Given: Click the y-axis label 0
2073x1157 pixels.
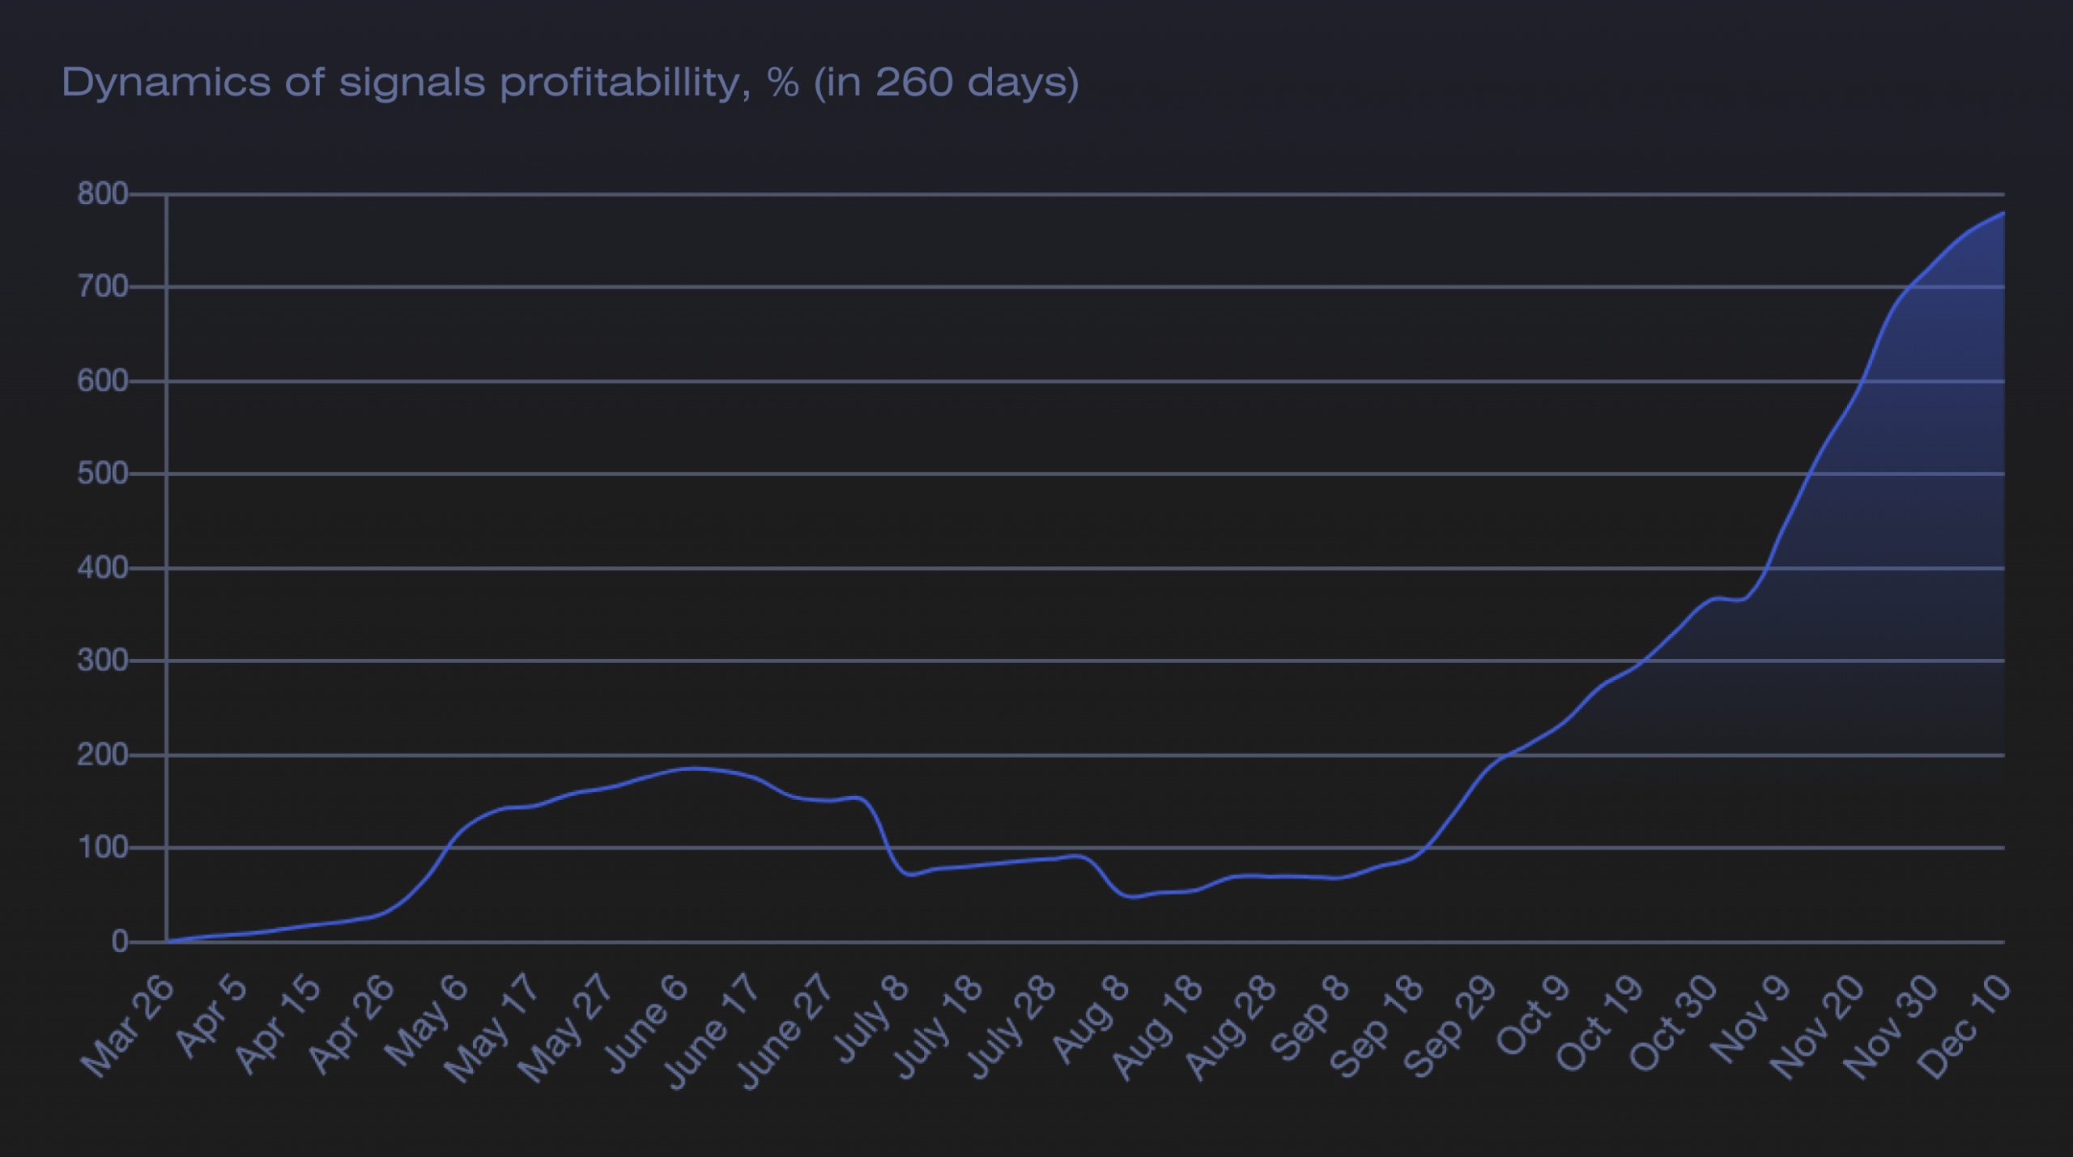Looking at the screenshot, I should [120, 942].
